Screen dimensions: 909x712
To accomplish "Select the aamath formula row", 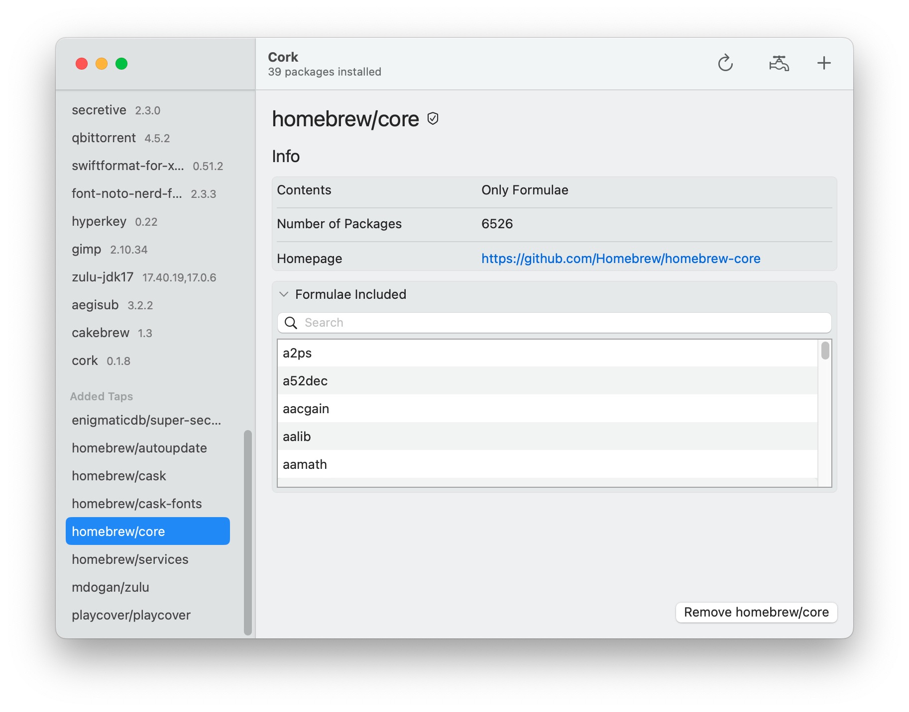I will [548, 464].
